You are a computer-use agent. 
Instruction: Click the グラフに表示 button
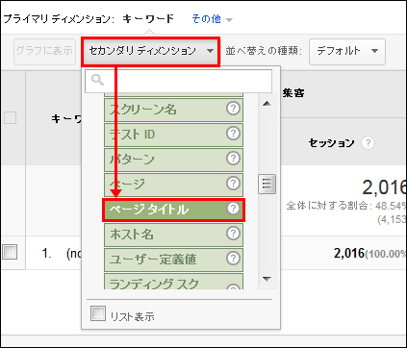coord(44,51)
